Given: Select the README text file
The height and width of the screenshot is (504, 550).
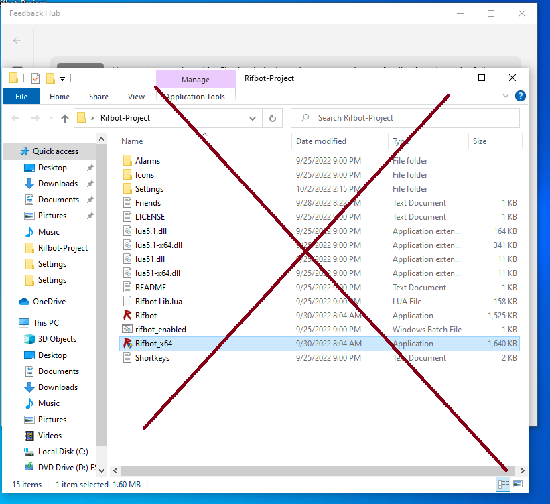Looking at the screenshot, I should click(151, 288).
